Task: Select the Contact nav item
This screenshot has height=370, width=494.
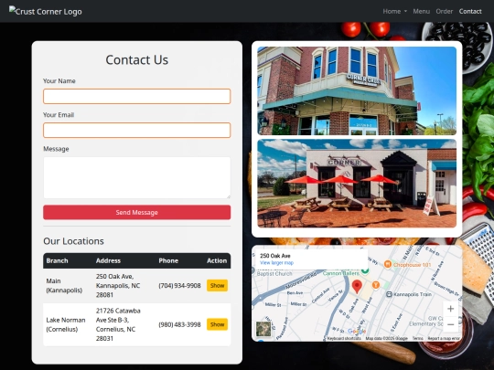Action: (470, 11)
